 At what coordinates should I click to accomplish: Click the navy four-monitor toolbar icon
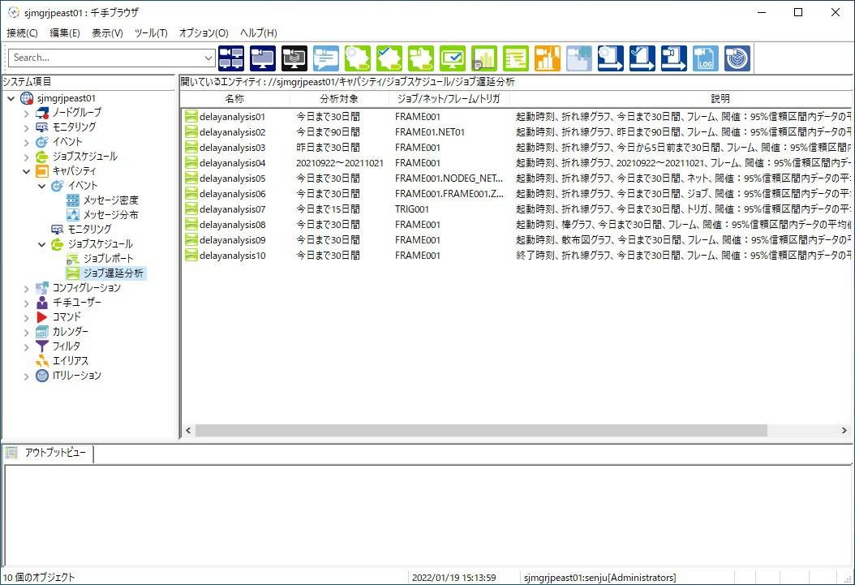tap(231, 58)
